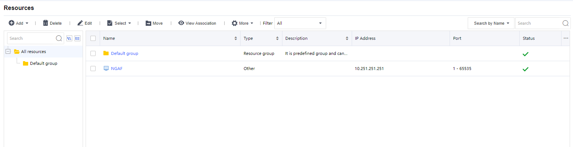Click the Add plus icon

[x=11, y=23]
